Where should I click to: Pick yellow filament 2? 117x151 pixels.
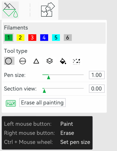click(20, 37)
